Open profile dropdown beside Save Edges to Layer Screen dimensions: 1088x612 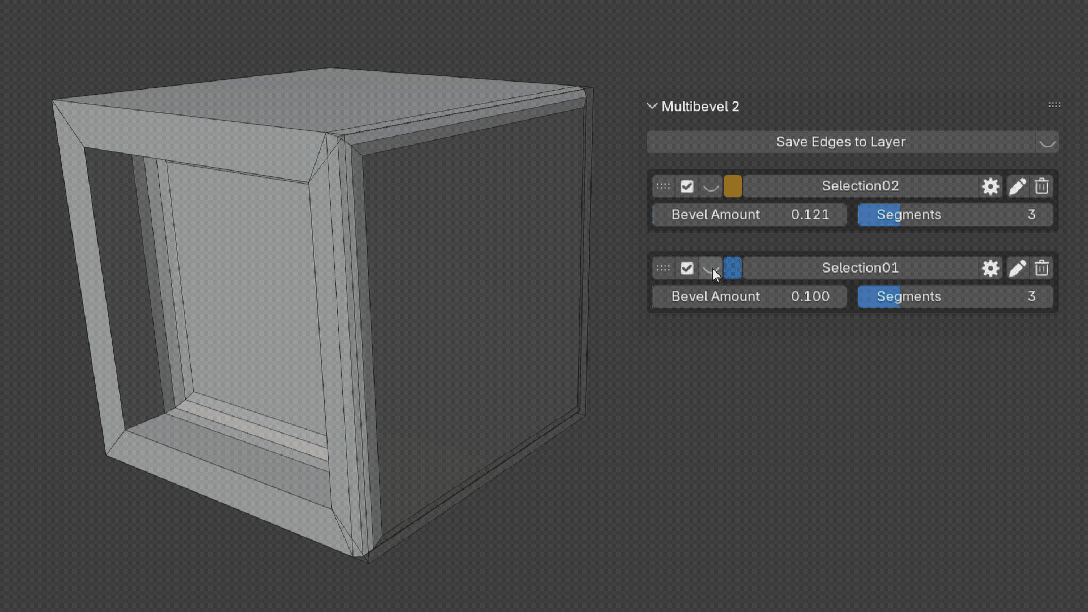[1047, 142]
